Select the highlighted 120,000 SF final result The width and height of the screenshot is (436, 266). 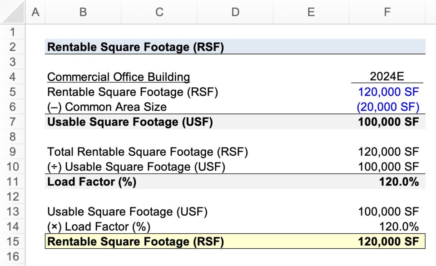[x=386, y=241]
